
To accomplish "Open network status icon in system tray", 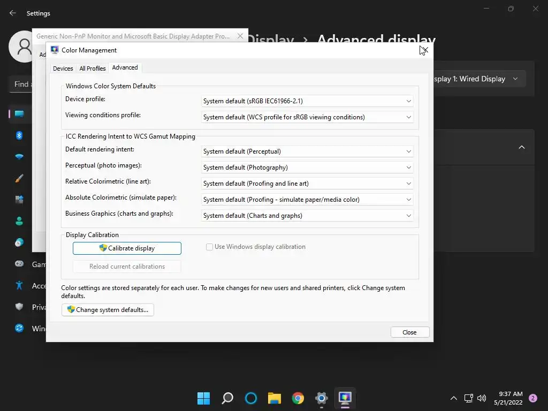I will coord(469,398).
